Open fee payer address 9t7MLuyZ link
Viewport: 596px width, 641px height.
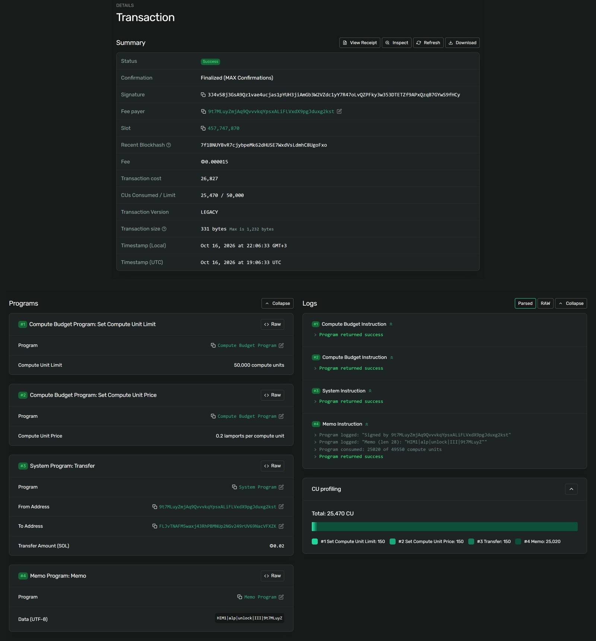pos(271,111)
